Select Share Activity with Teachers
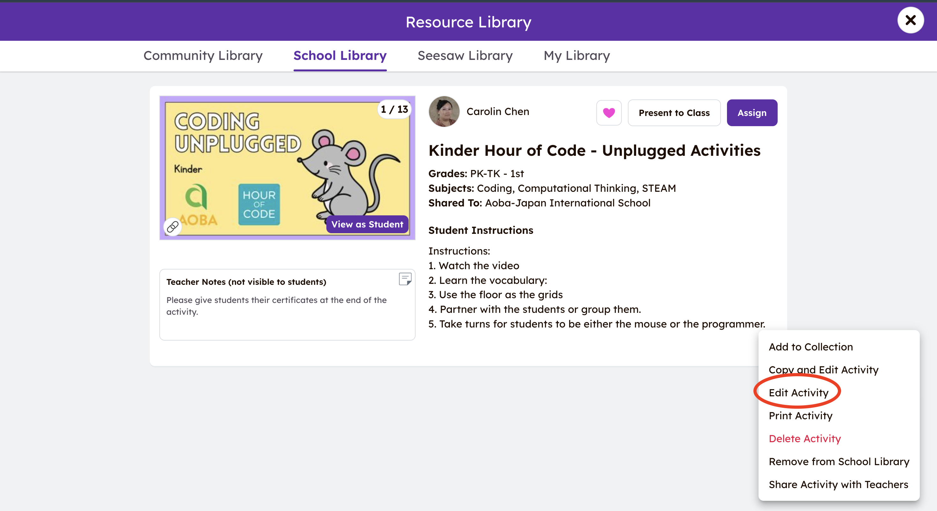937x511 pixels. click(x=838, y=484)
